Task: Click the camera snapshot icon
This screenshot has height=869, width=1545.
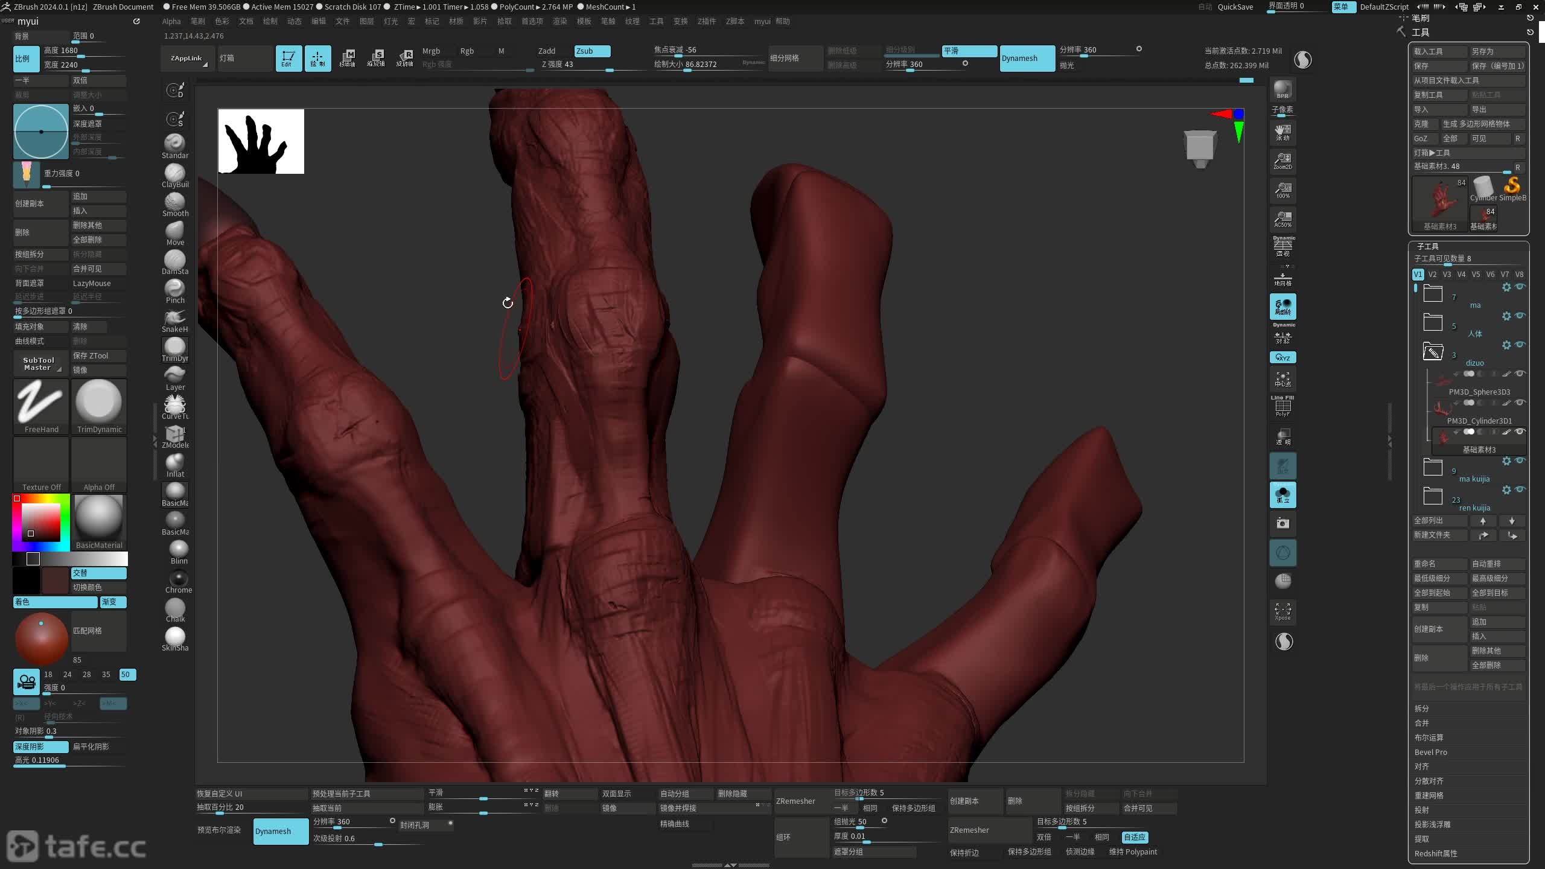Action: (x=1282, y=523)
